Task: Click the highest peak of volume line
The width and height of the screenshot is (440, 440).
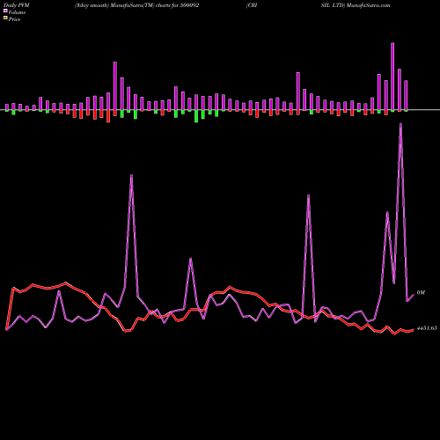Action: [x=401, y=123]
